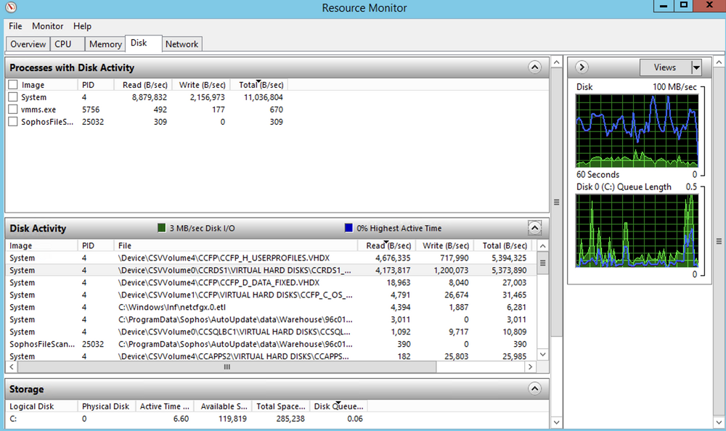Click Disk Activity horizontal scroll right arrow
Viewport: 726px width, 431px height.
pos(530,366)
